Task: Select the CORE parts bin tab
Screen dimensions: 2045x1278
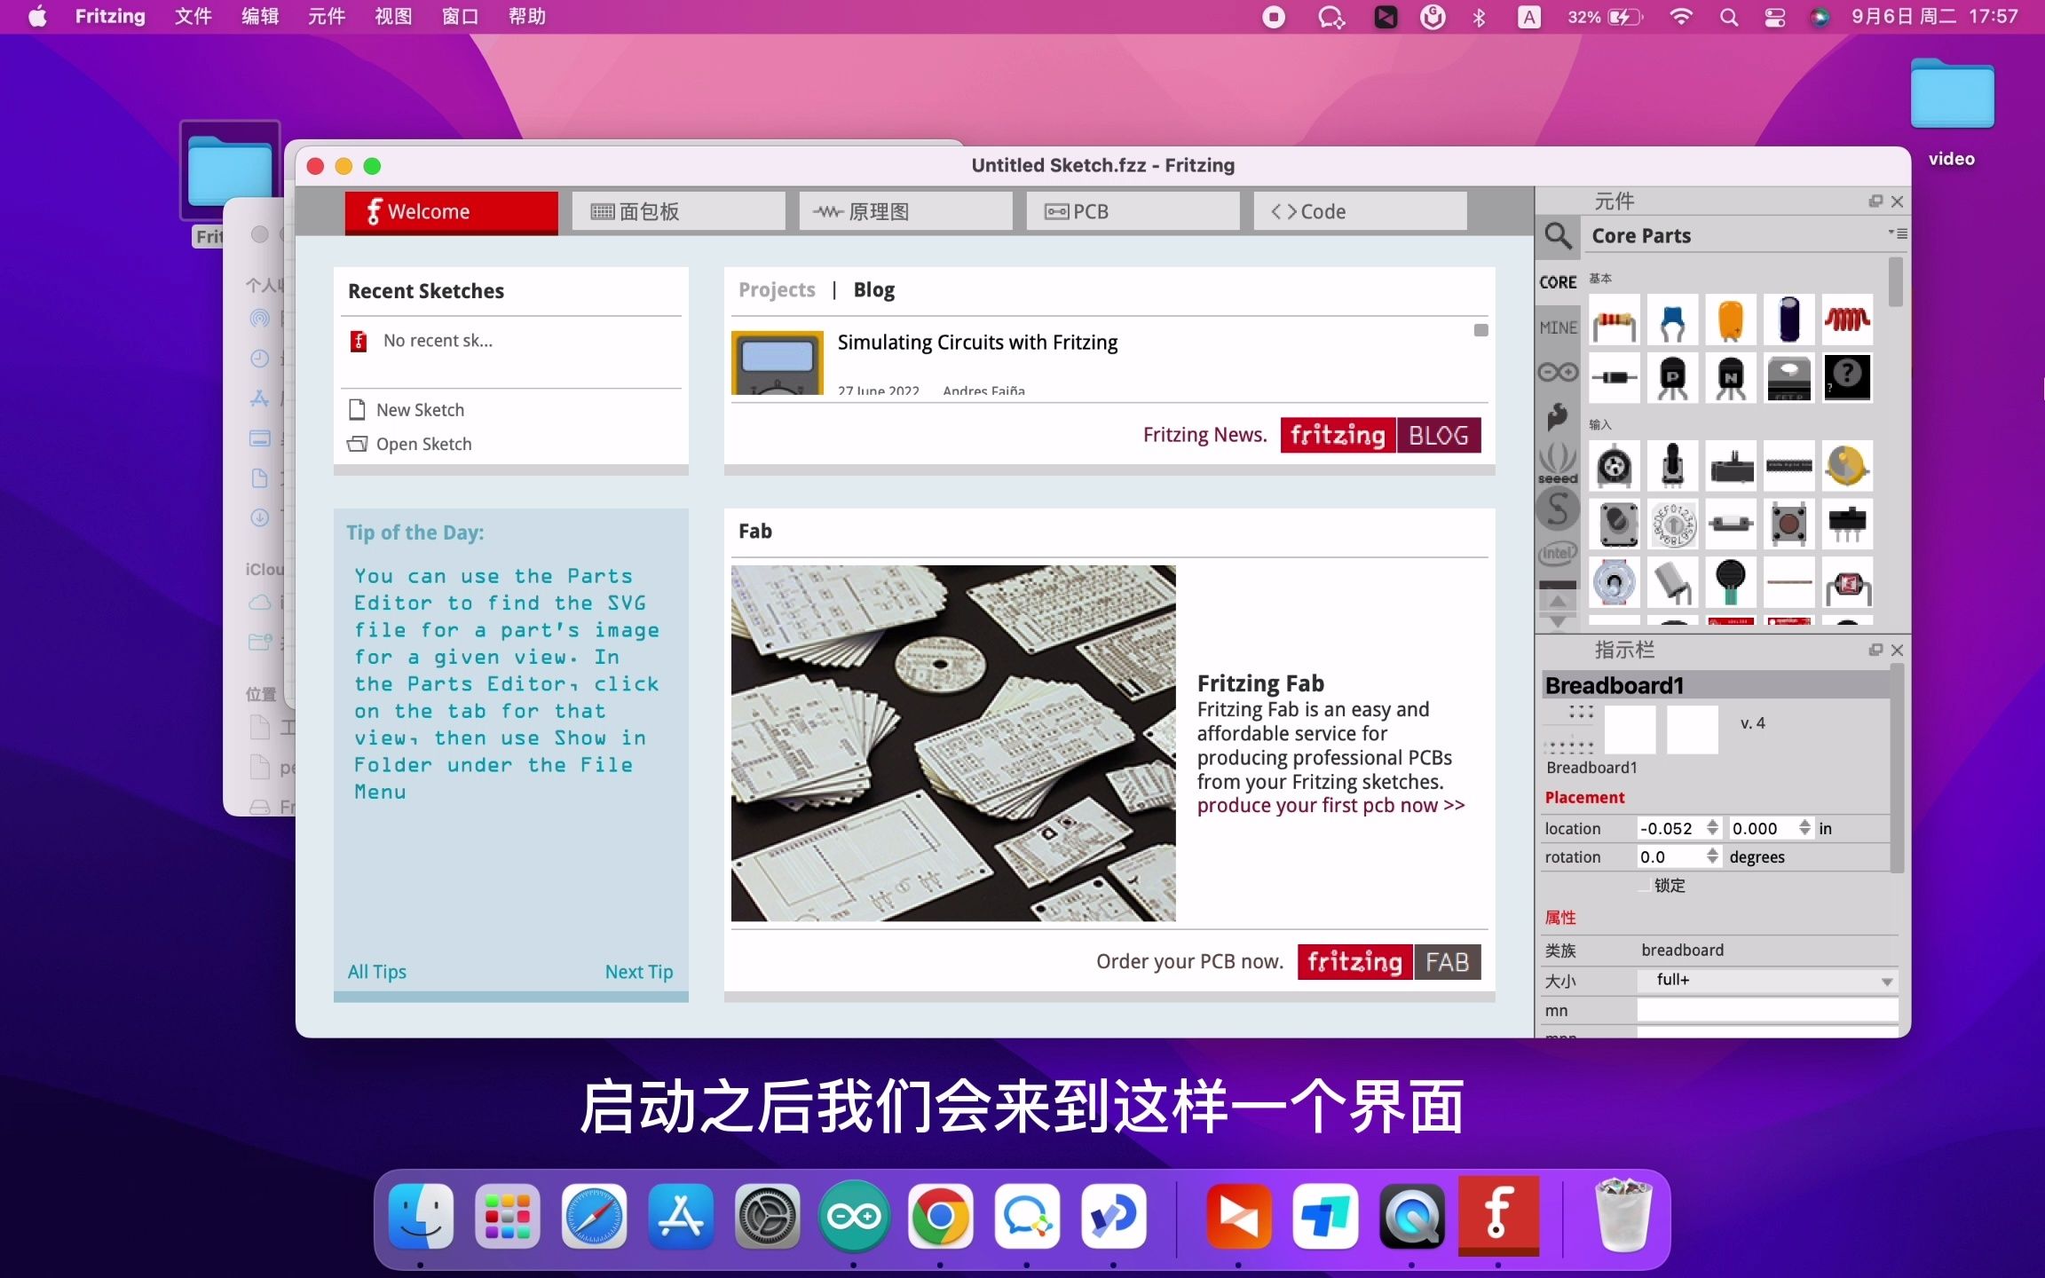Action: click(1558, 282)
